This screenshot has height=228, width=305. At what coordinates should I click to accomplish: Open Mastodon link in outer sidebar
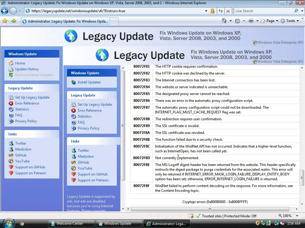click(23, 149)
